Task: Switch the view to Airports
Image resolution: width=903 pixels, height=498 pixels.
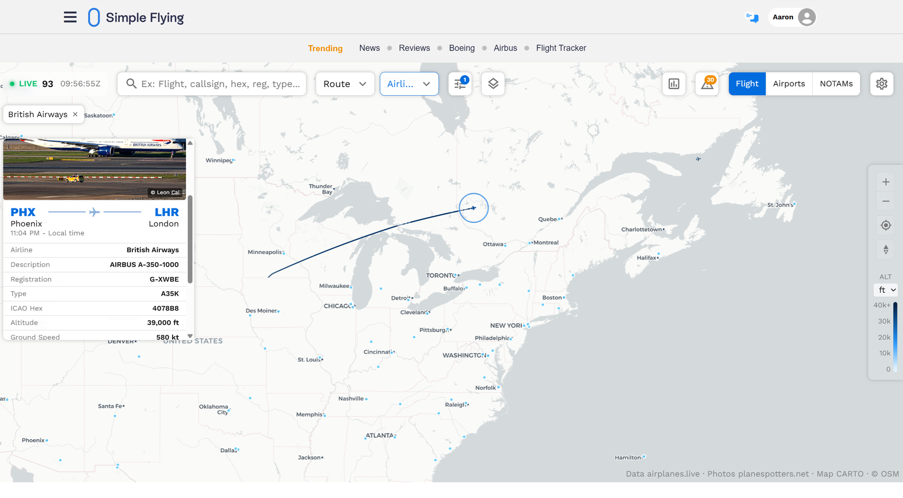Action: pos(789,84)
